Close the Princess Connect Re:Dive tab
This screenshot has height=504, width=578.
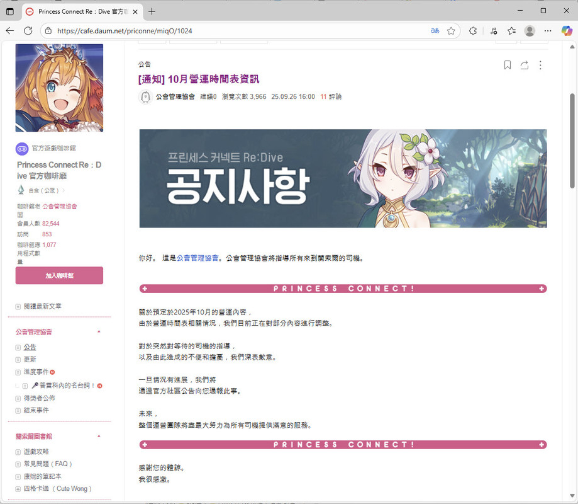(x=135, y=12)
